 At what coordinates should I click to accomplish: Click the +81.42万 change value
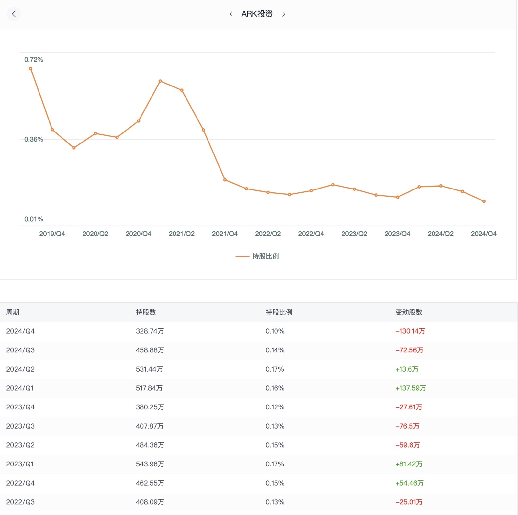coord(409,464)
